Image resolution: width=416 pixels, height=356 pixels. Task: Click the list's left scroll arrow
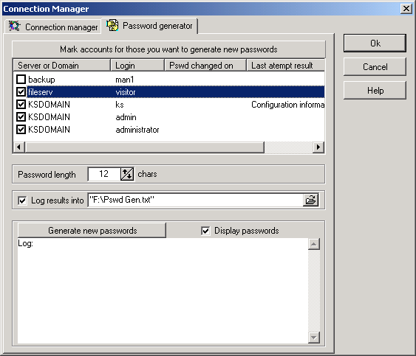(x=18, y=147)
